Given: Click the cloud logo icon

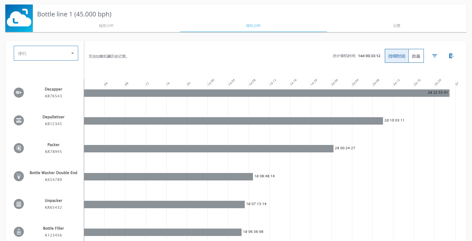Looking at the screenshot, I should tap(19, 18).
